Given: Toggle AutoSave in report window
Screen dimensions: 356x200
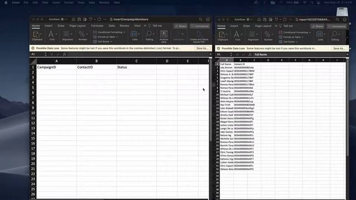Looking at the screenshot, I should click(x=249, y=20).
